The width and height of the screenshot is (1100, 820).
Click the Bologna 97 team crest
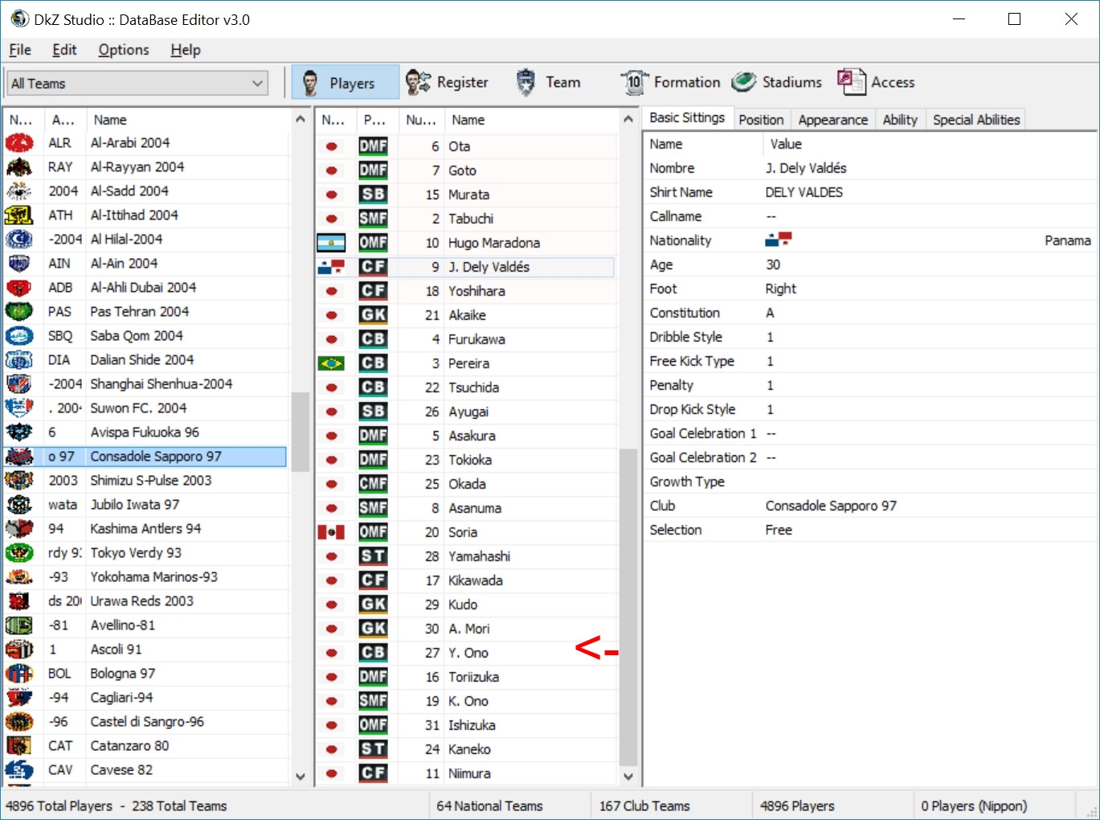coord(19,674)
